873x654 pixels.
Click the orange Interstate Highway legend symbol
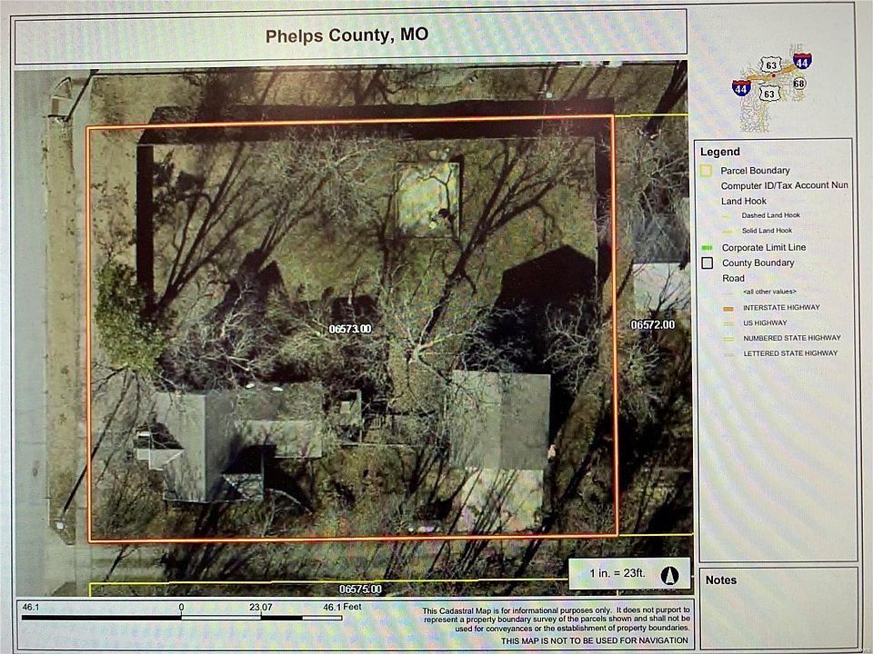pyautogui.click(x=727, y=308)
